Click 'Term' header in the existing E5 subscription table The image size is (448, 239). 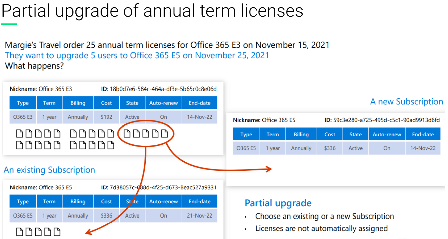pos(49,202)
